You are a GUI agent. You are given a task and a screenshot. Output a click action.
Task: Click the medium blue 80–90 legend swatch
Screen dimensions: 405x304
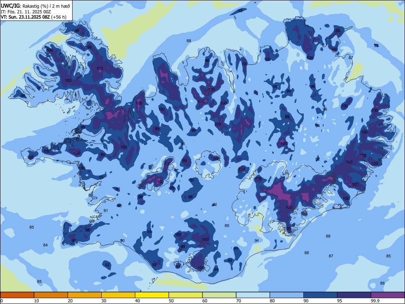click(x=287, y=295)
